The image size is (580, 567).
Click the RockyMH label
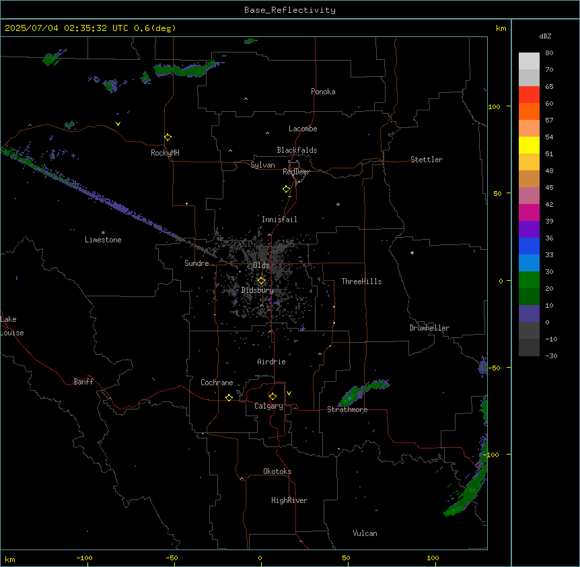tap(165, 153)
